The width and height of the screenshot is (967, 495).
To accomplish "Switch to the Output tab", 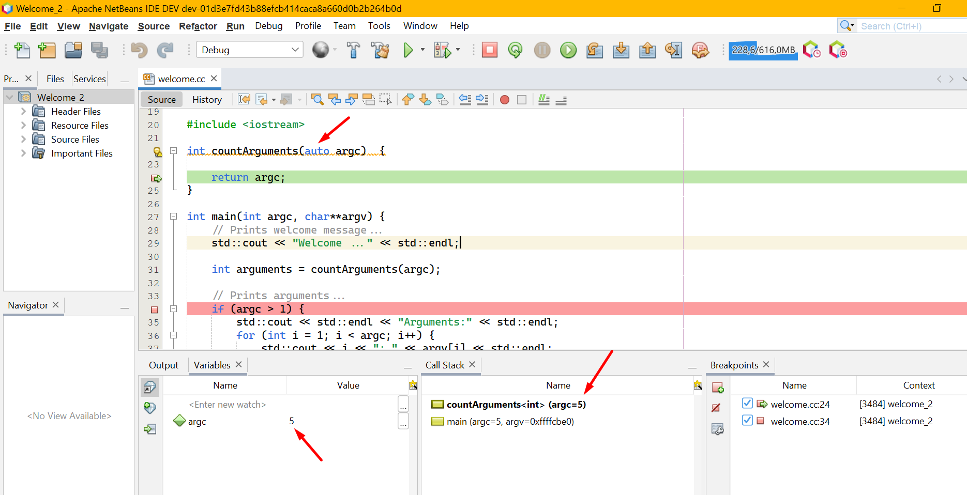I will pyautogui.click(x=163, y=365).
